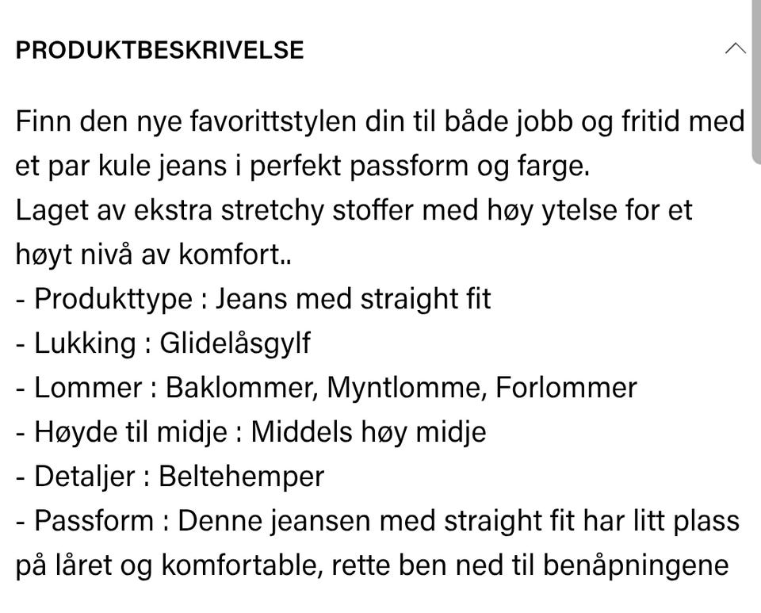Click the word 'Glidelåsgylf'

coord(235,344)
